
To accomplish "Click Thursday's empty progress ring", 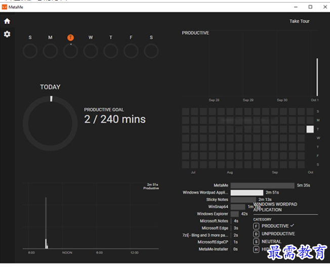I will 111,51.
